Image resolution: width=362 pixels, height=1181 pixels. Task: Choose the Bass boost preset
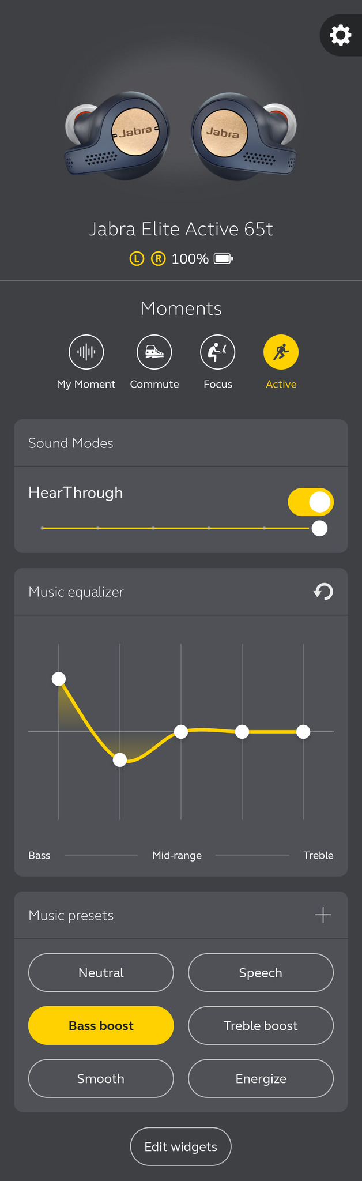tap(101, 1026)
